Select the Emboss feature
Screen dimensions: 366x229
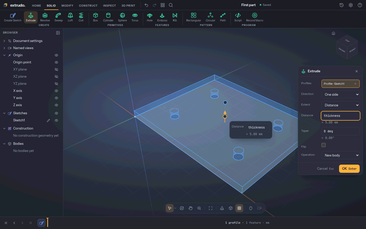[x=162, y=17]
